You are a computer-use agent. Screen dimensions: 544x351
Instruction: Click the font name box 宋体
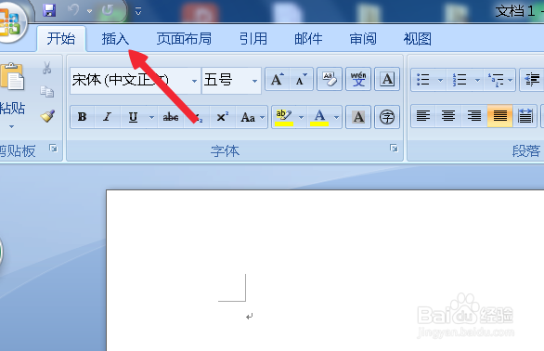click(131, 81)
